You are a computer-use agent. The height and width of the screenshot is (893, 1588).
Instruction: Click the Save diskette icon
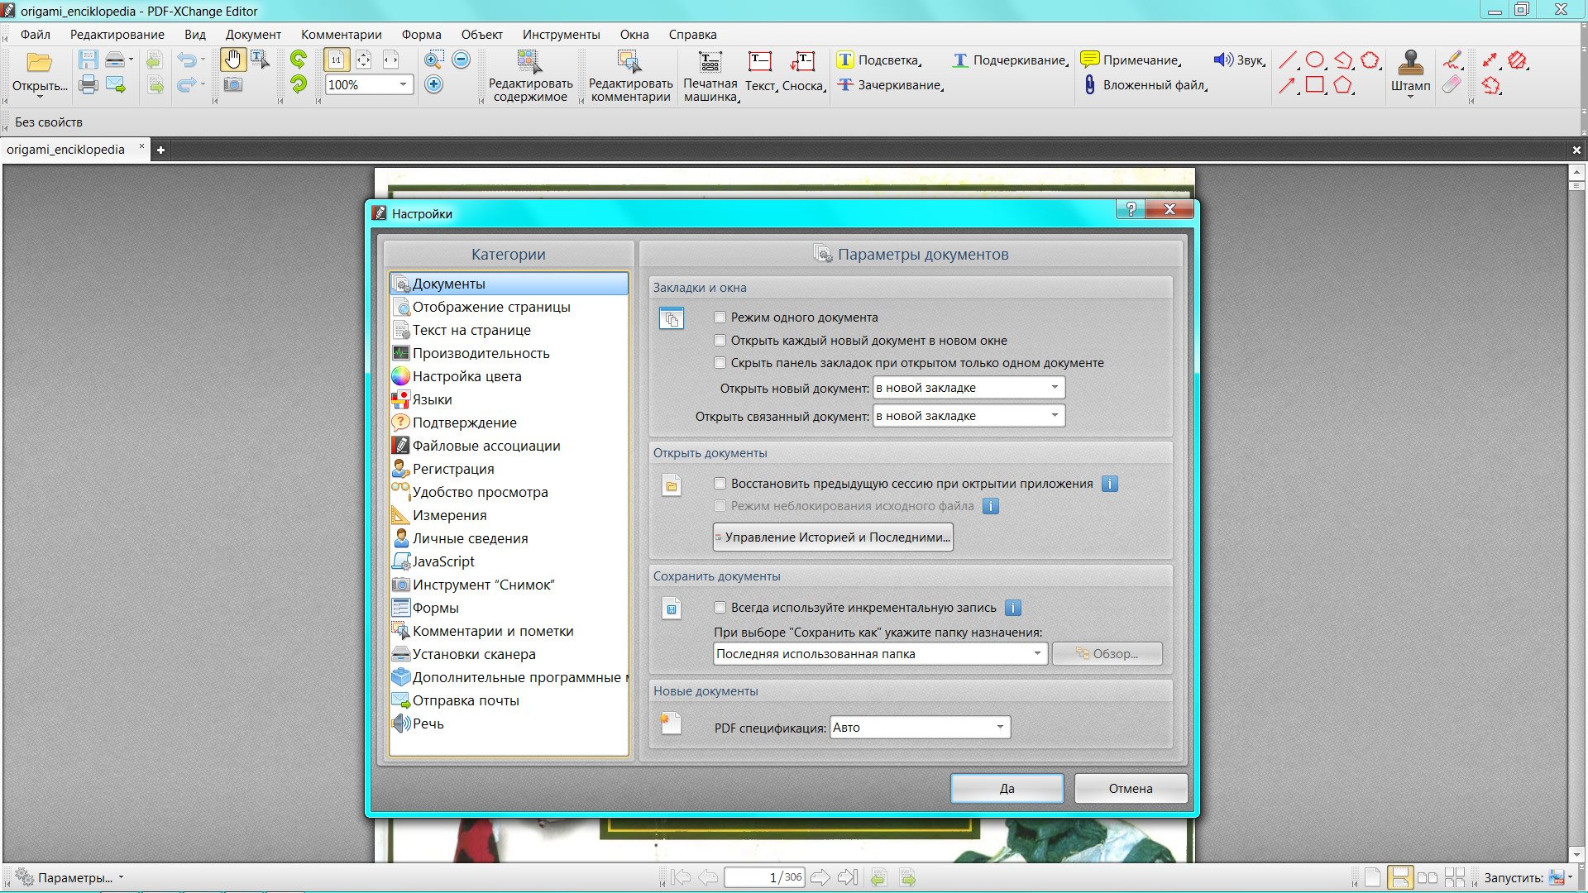[88, 60]
